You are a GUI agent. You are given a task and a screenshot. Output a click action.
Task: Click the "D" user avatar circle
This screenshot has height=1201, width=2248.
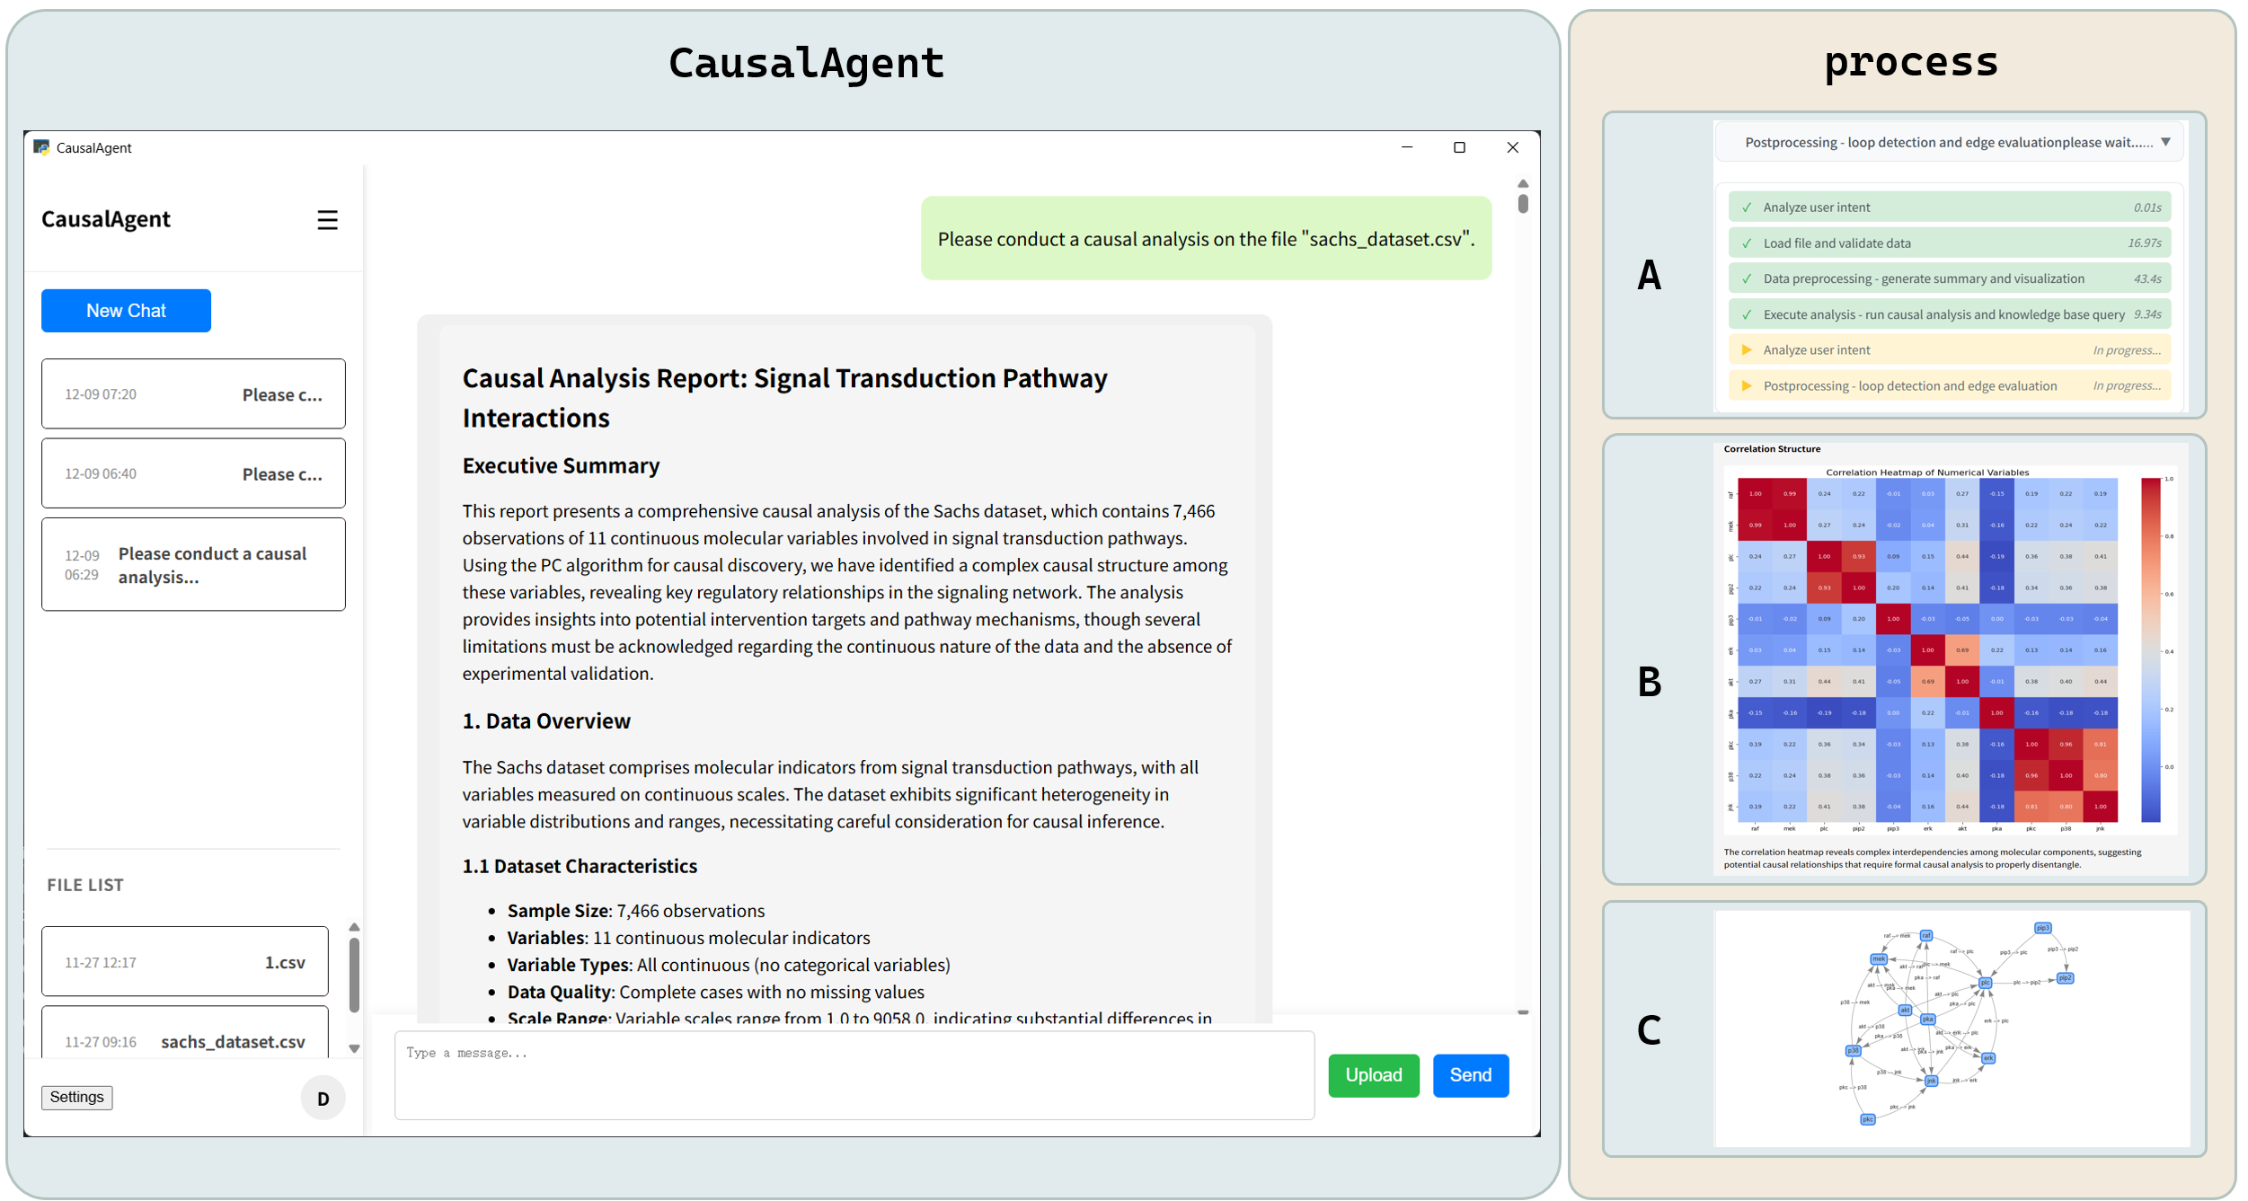point(323,1098)
